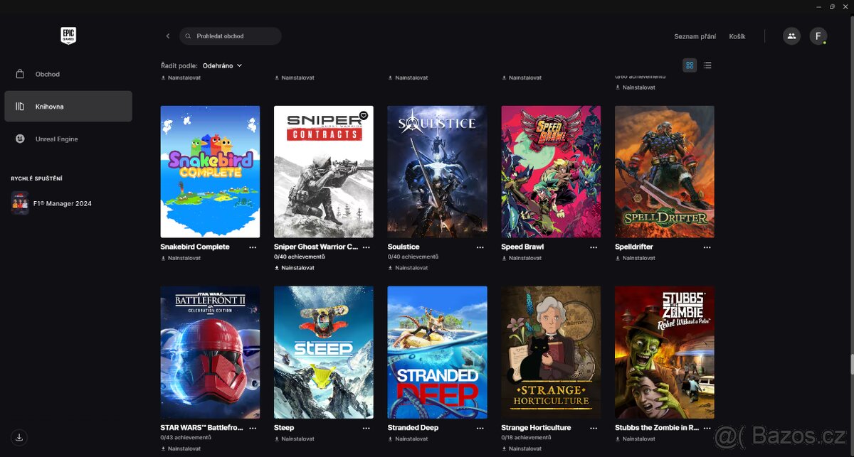The image size is (854, 457).
Task: Open the Odehráno sort dropdown
Action: (221, 65)
